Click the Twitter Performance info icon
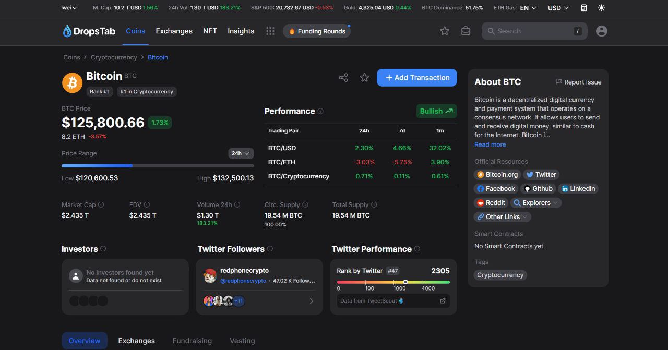This screenshot has height=350, width=668. tap(417, 249)
